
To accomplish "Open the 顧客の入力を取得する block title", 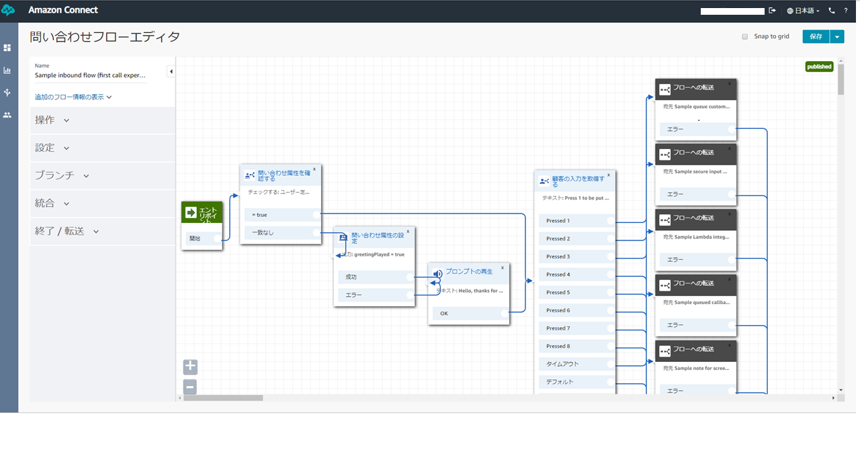I will tap(578, 181).
